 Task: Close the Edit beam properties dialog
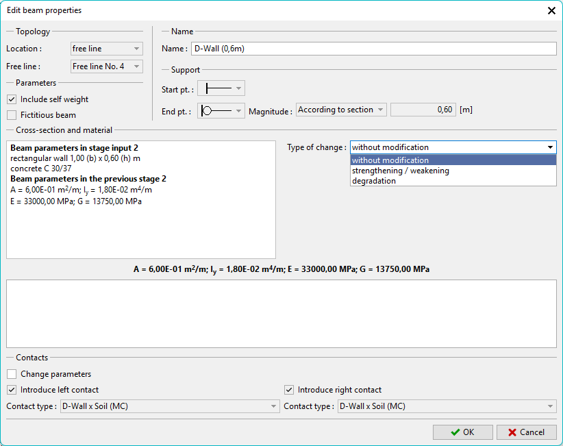pyautogui.click(x=551, y=10)
